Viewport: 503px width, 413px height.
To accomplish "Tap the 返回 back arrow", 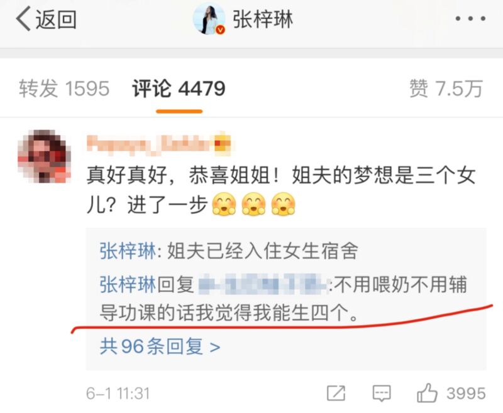I will (x=46, y=19).
